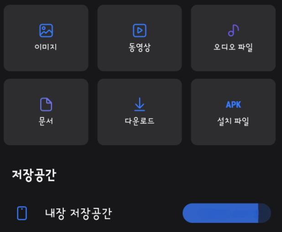The height and width of the screenshot is (232, 282).
Task: Tap the APK 설치 파일 icon
Action: click(x=234, y=105)
